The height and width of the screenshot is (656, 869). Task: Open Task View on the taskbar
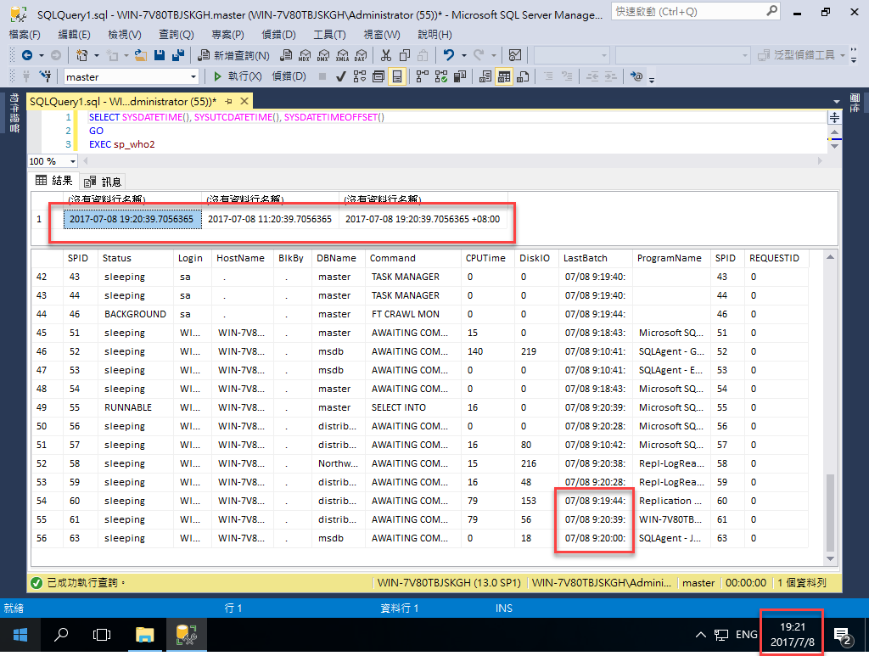102,635
